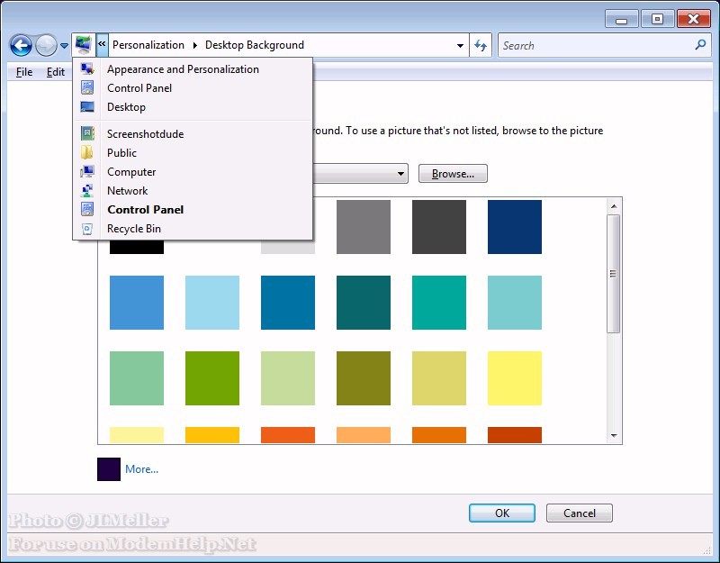Click the Computer icon in list

click(x=87, y=171)
